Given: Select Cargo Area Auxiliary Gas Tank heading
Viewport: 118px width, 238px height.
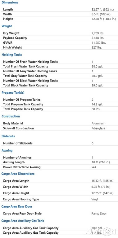Looking at the screenshot, I should pyautogui.click(x=23, y=221).
